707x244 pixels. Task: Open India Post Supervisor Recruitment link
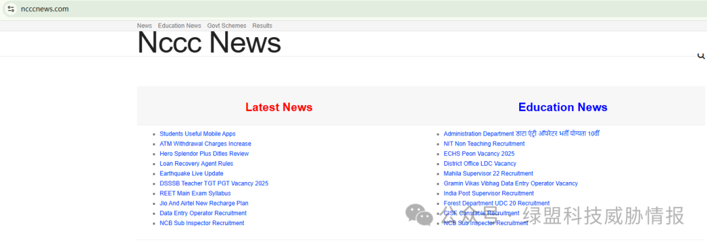pyautogui.click(x=489, y=193)
